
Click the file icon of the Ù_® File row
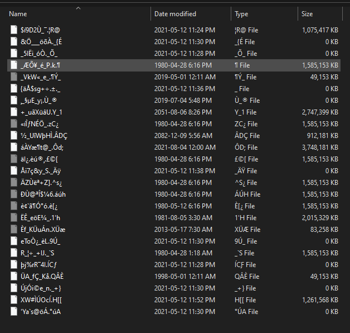14,100
